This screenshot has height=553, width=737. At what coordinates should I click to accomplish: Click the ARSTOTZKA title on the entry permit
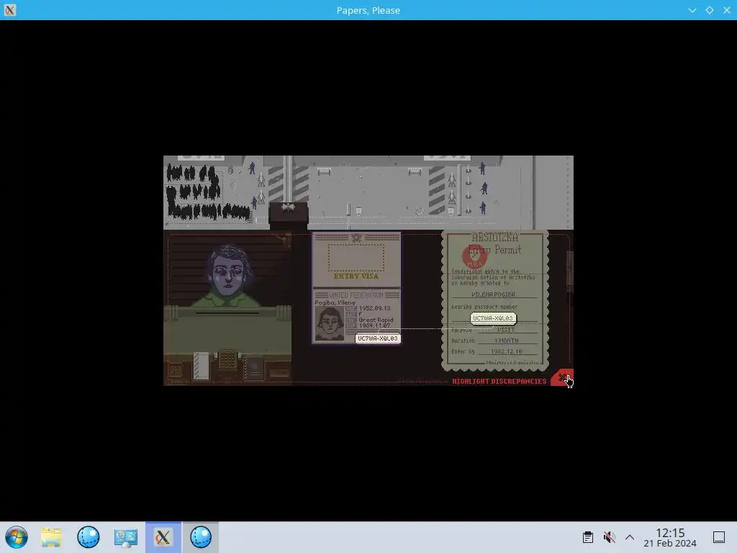click(x=495, y=237)
